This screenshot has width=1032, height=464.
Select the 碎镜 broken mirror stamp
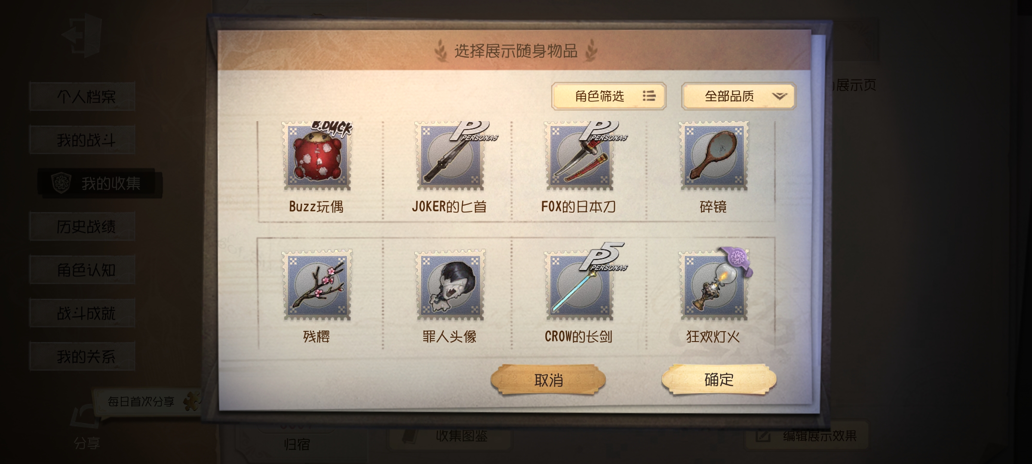pyautogui.click(x=714, y=156)
